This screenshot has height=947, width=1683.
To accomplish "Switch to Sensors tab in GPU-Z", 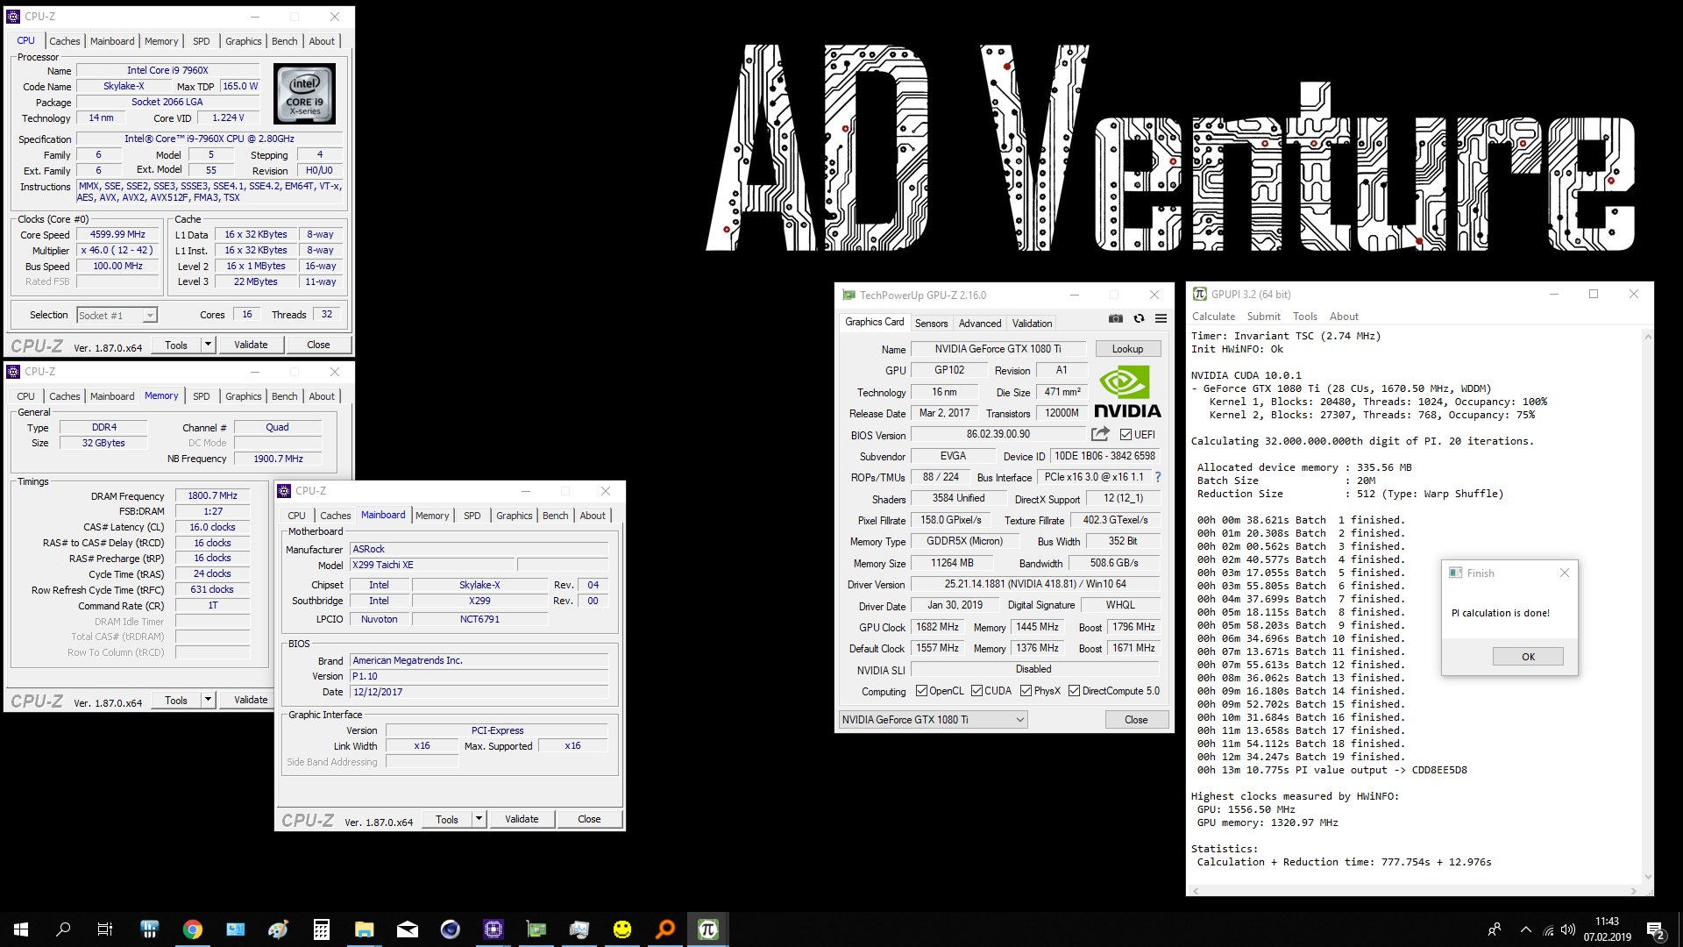I will coord(931,323).
